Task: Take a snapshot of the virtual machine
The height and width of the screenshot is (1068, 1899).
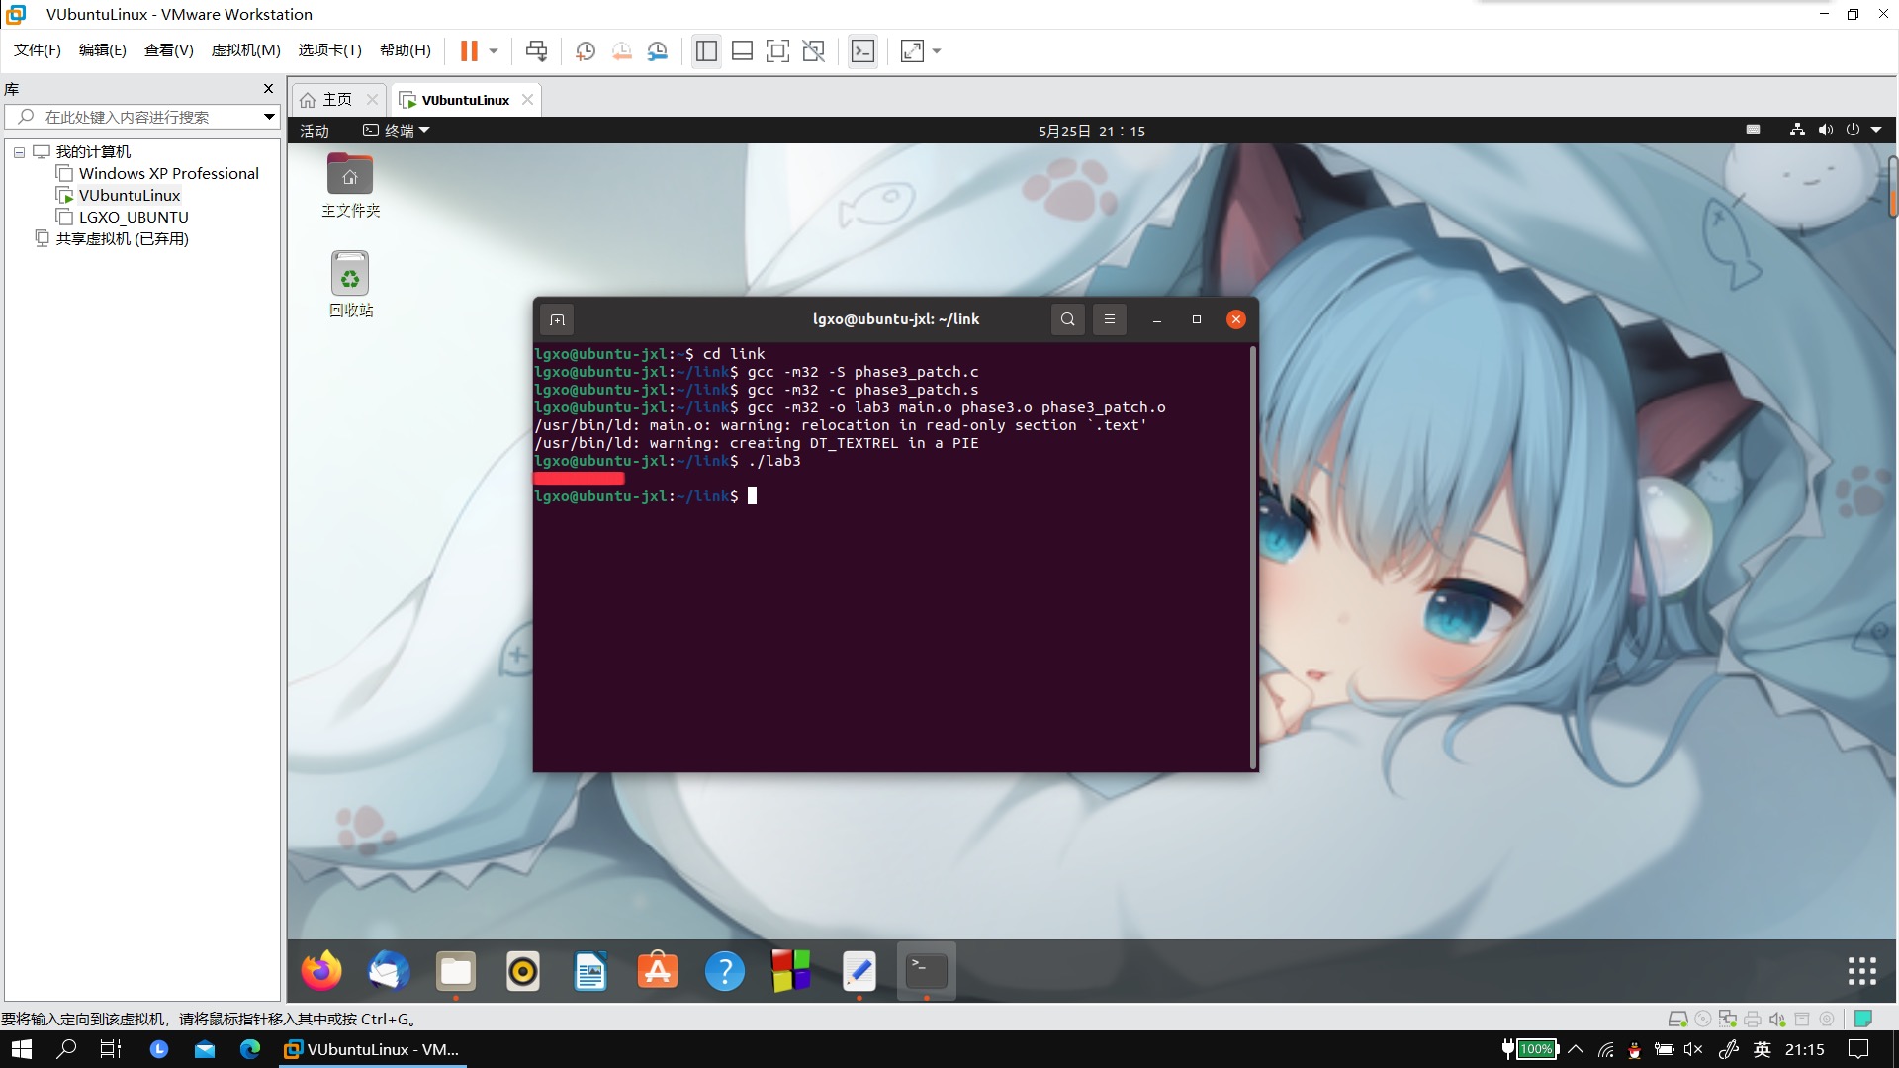Action: point(586,50)
